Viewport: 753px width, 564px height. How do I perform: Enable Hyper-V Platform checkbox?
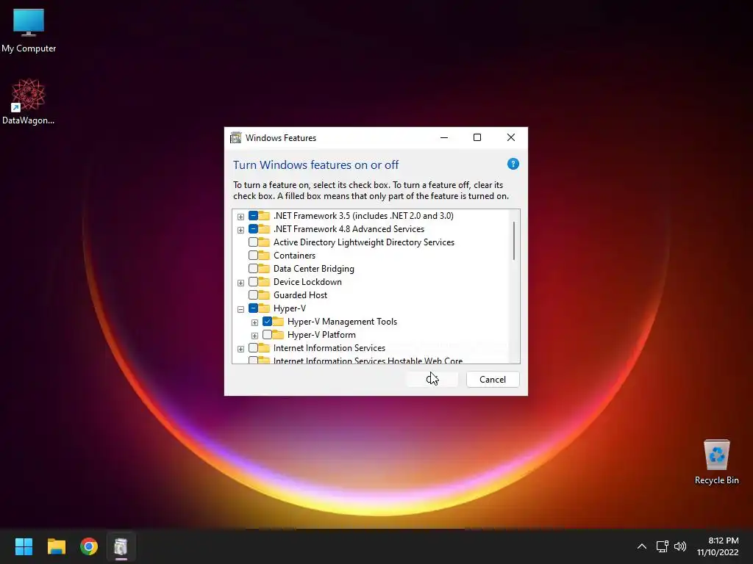[267, 335]
